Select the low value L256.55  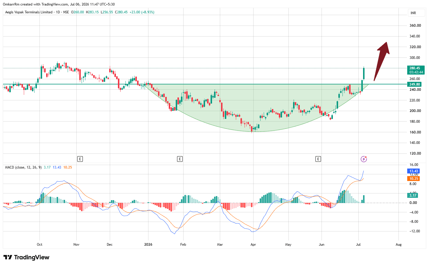click(107, 12)
